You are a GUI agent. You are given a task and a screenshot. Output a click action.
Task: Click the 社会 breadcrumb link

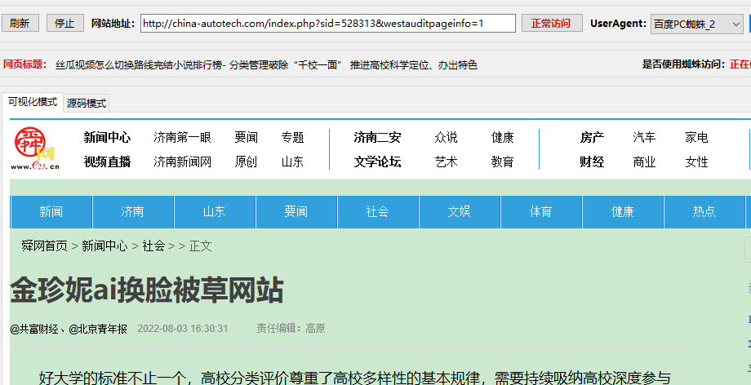(x=153, y=246)
